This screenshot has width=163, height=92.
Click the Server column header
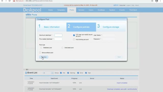[x=92, y=78]
